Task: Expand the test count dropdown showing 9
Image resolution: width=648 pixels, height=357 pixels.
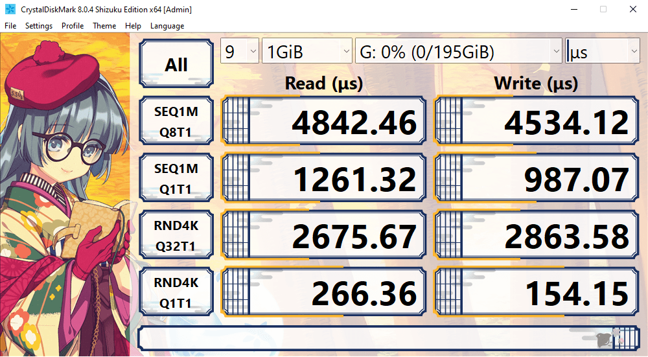Action: click(x=240, y=51)
